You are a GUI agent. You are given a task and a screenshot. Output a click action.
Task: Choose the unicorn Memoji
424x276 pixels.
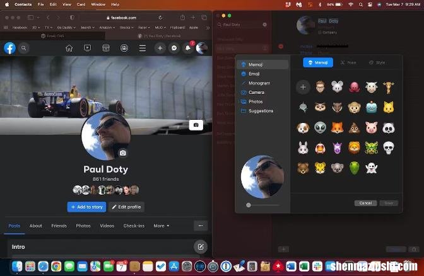(x=337, y=148)
